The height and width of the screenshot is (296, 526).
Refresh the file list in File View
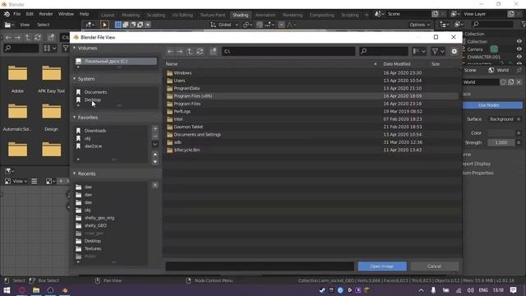point(200,51)
